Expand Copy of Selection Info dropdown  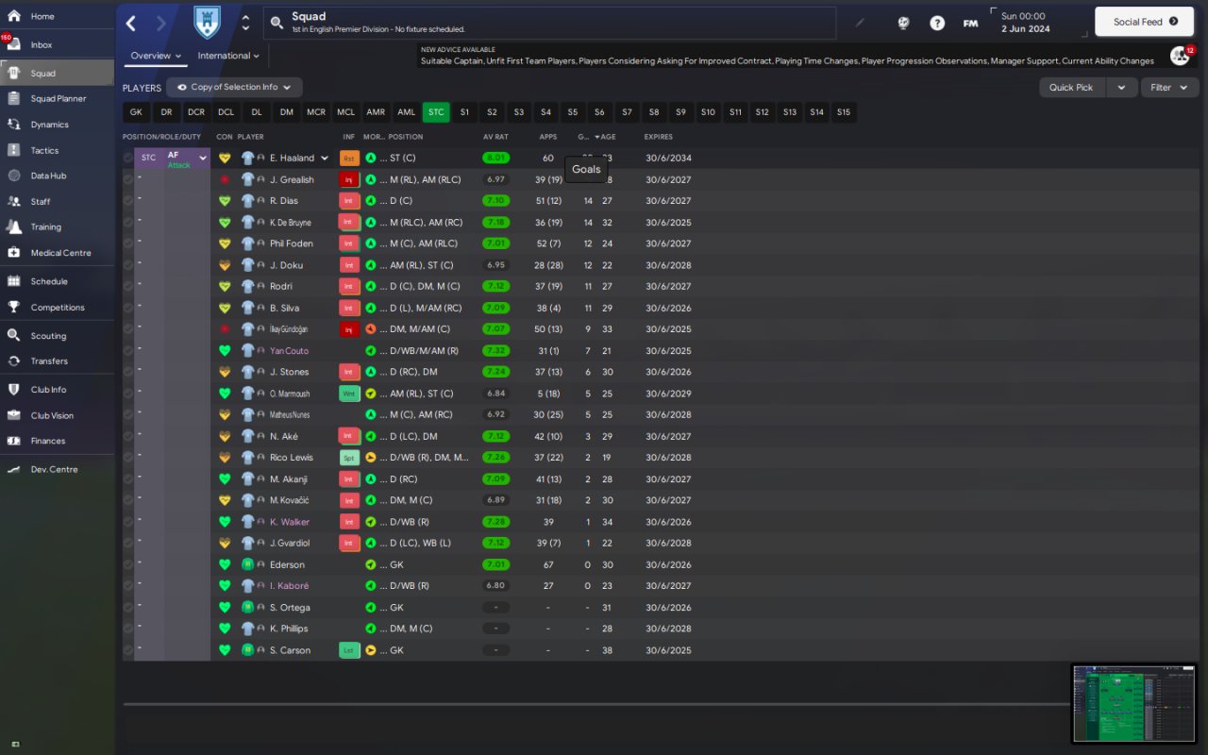pos(234,87)
